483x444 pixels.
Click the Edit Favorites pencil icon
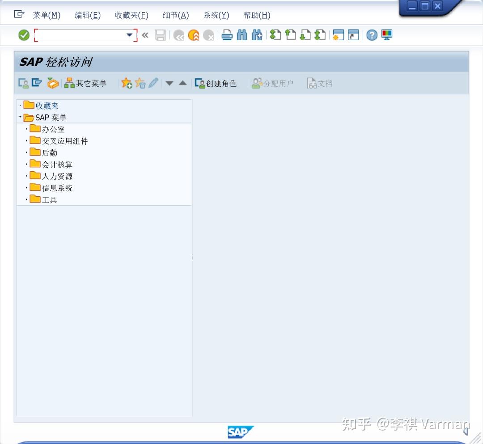(x=153, y=83)
